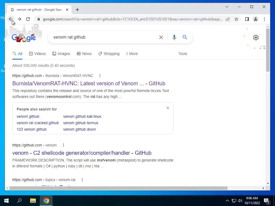Image resolution: width=275 pixels, height=206 pixels.
Task: Share this page from the address bar
Action: click(228, 19)
